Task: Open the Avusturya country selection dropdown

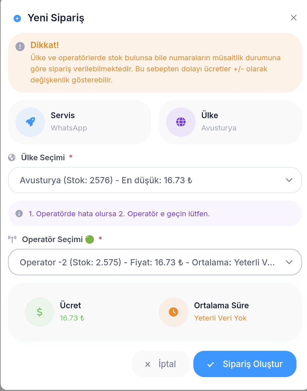Action: click(x=155, y=180)
